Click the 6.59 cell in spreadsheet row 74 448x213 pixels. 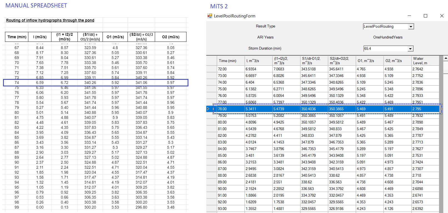pos(40,83)
